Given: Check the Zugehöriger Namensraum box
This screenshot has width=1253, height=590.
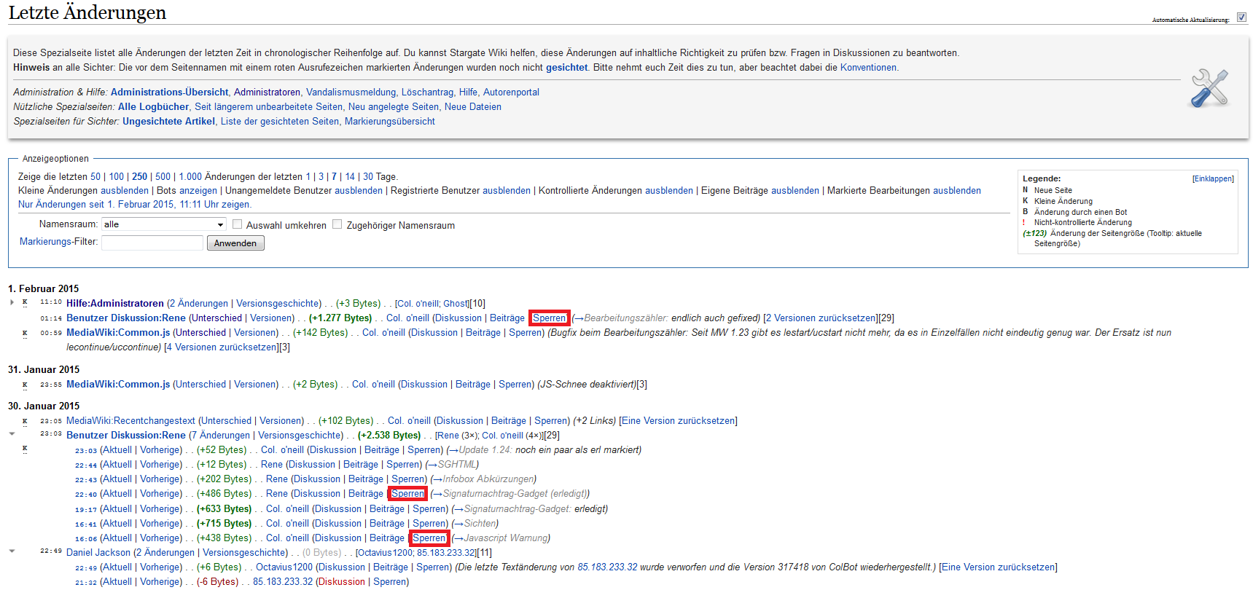Looking at the screenshot, I should pyautogui.click(x=337, y=224).
